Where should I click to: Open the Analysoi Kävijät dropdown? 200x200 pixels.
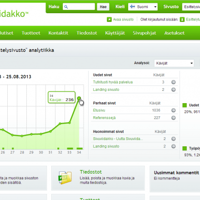coord(174,63)
